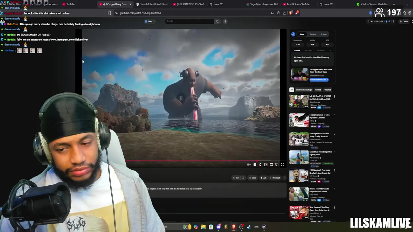Switch to AdinRoss Stream browser tab
This screenshot has height=232, width=413.
click(372, 4)
